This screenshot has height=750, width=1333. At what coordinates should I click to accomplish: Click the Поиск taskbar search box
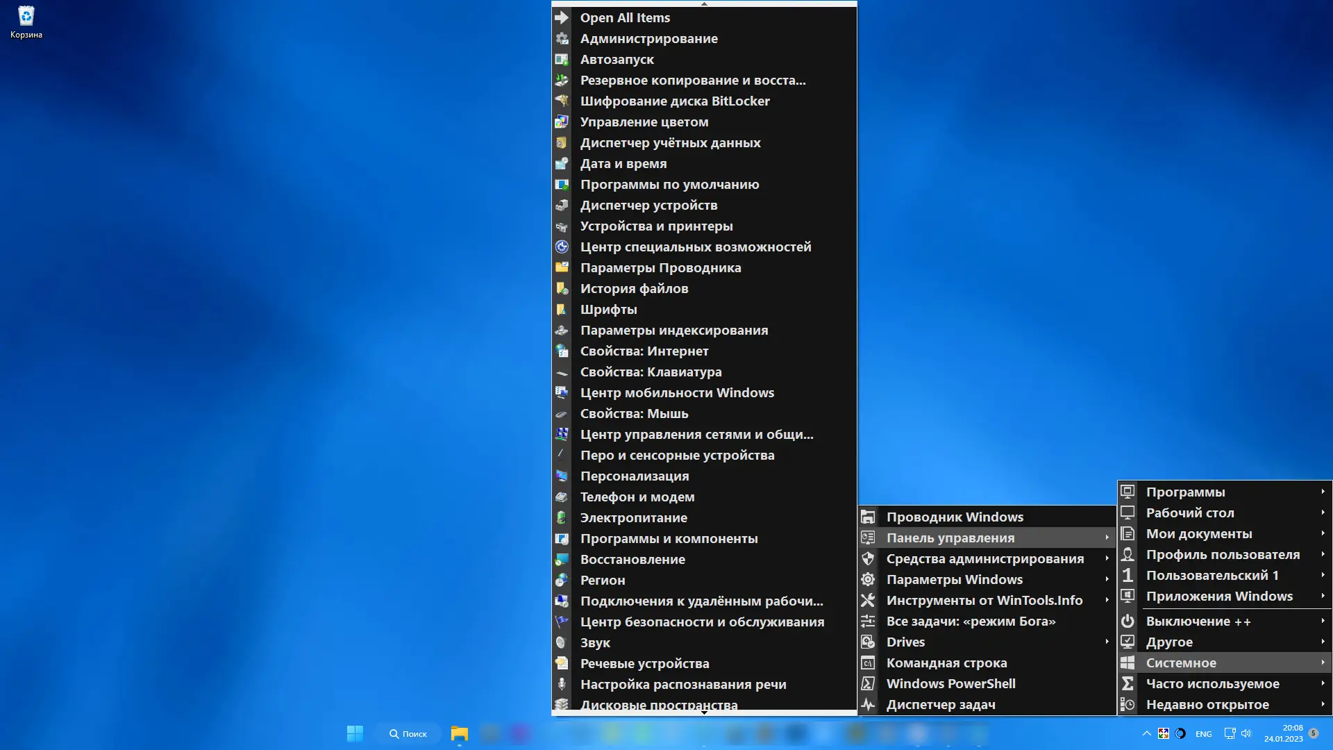pyautogui.click(x=408, y=733)
